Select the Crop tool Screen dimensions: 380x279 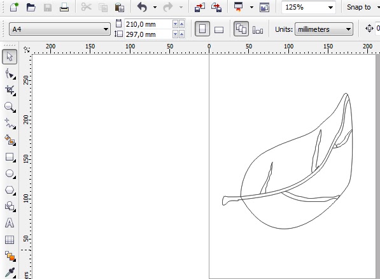10,90
